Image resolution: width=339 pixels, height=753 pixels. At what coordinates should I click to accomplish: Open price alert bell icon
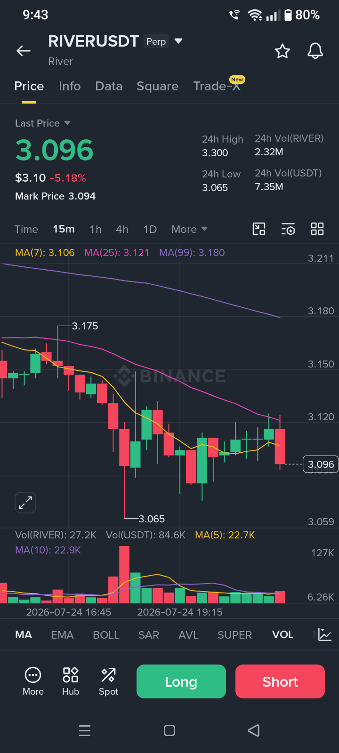[315, 51]
